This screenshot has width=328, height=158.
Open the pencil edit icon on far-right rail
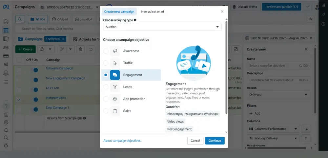pyautogui.click(x=323, y=15)
